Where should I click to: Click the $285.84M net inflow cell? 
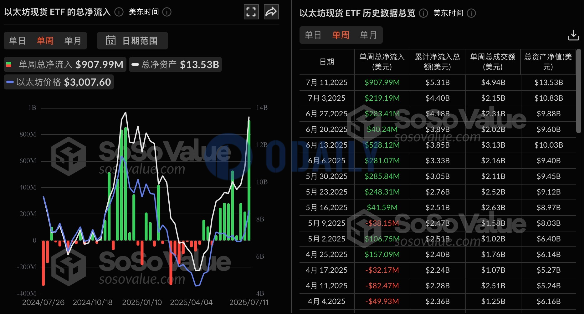(382, 176)
